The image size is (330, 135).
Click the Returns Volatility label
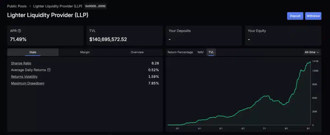click(24, 77)
